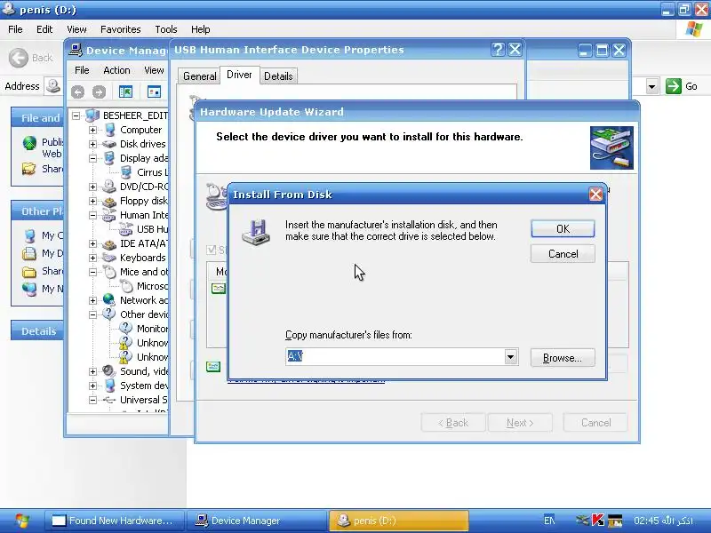Open Action menu in Device Manager
The width and height of the screenshot is (711, 533).
(x=116, y=70)
